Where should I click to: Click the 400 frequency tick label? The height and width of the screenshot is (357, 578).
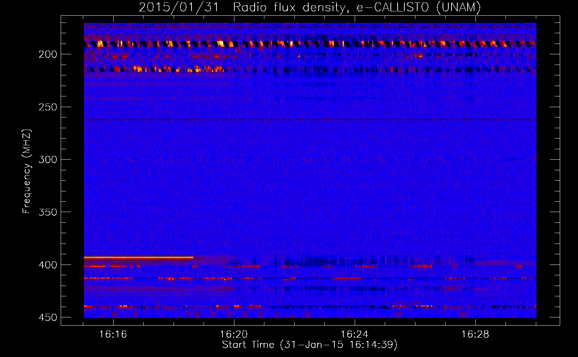point(48,265)
